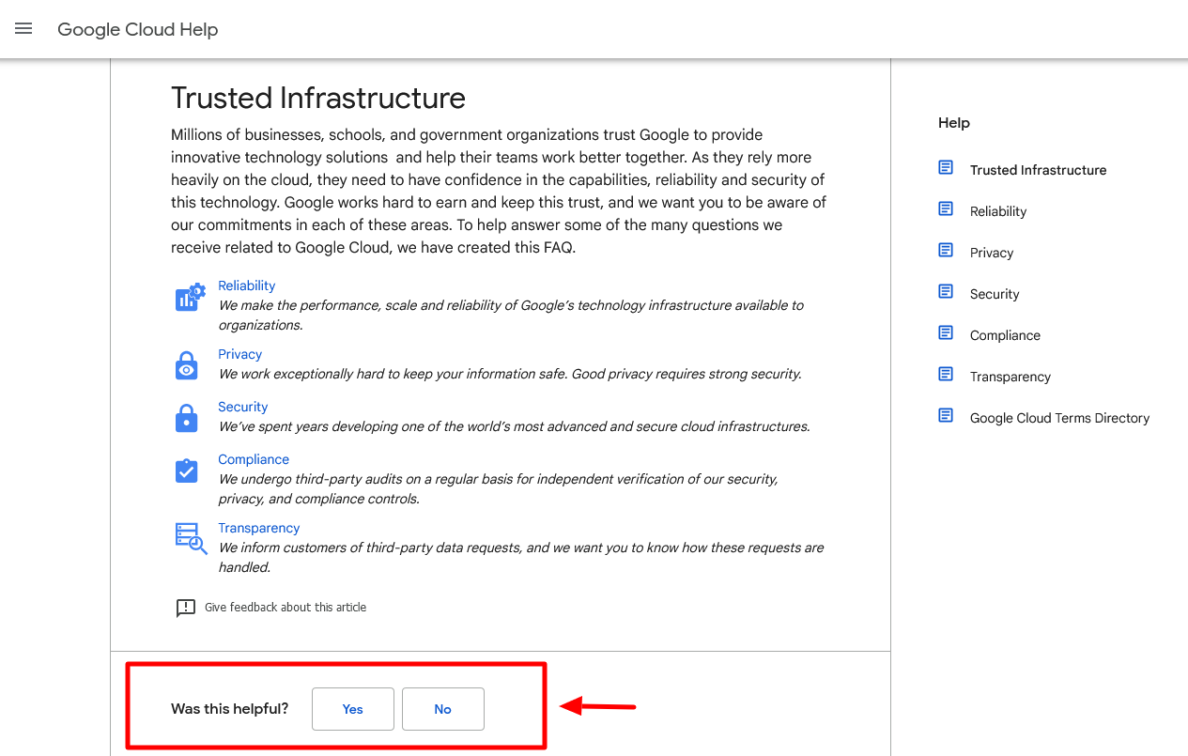Open the Privacy section link
Screen dimensions: 1188x756
(239, 354)
